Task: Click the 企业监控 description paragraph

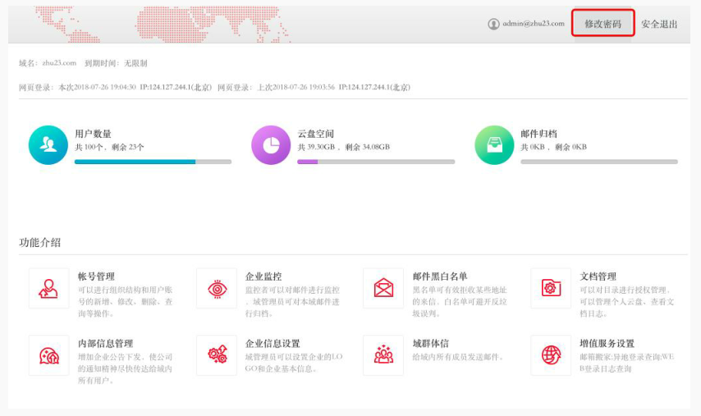Action: (x=292, y=302)
